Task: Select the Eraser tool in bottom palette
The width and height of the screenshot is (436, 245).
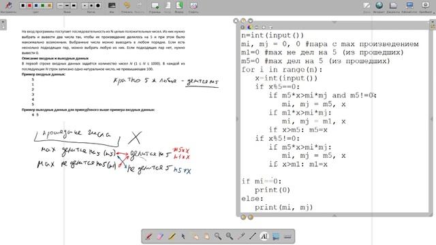Action: (x=161, y=236)
